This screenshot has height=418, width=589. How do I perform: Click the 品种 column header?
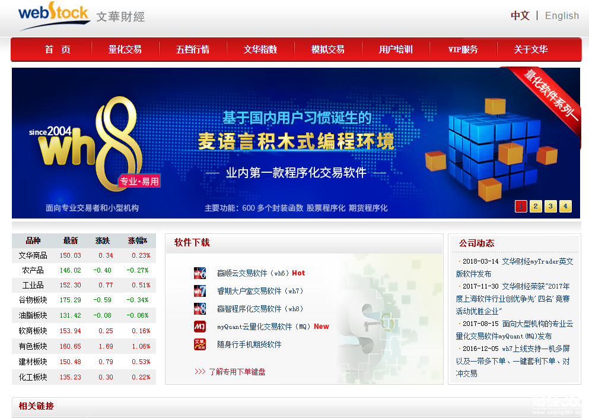[33, 240]
